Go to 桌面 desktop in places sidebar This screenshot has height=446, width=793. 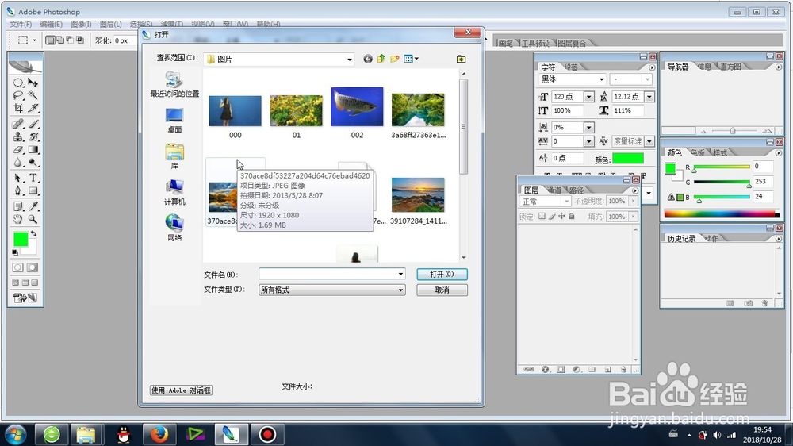click(x=174, y=121)
